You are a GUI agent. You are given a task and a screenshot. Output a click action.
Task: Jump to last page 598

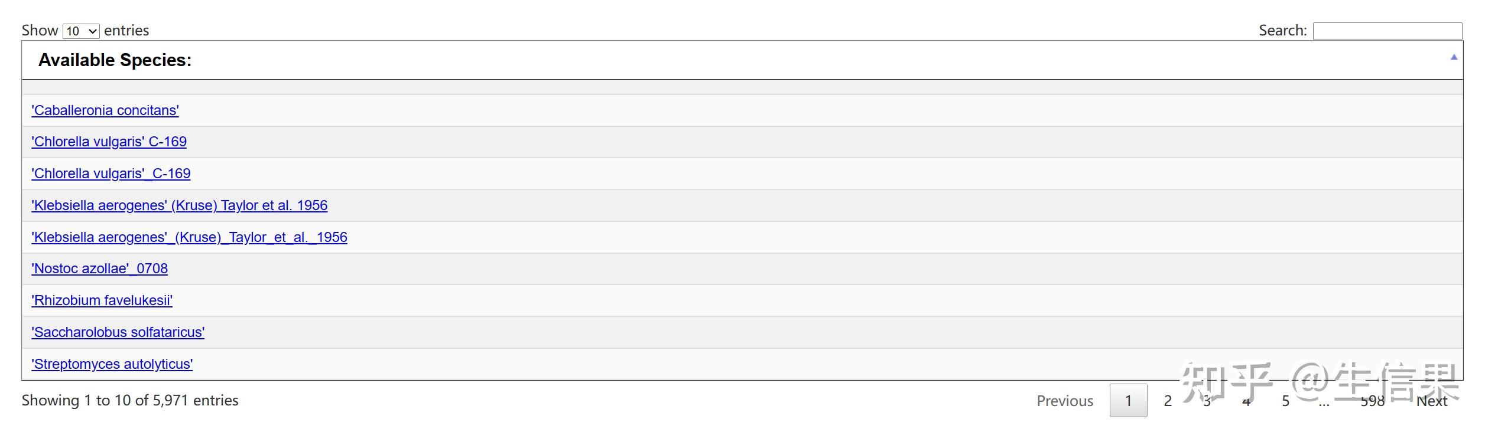click(1372, 401)
